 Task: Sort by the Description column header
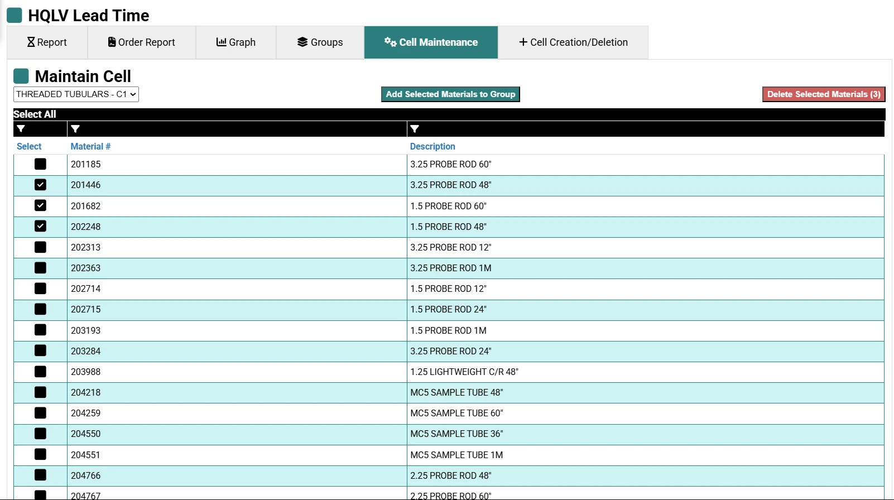click(432, 146)
